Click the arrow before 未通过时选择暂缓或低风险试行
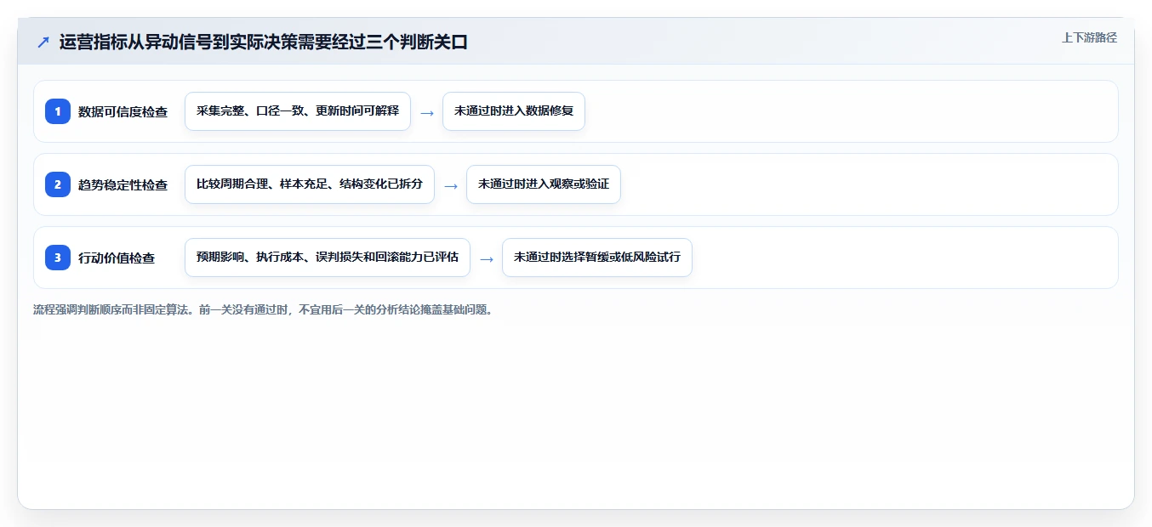The height and width of the screenshot is (527, 1152). click(x=487, y=258)
